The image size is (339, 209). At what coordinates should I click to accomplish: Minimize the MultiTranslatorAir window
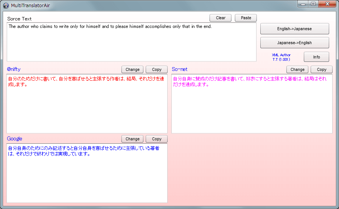(303, 4)
